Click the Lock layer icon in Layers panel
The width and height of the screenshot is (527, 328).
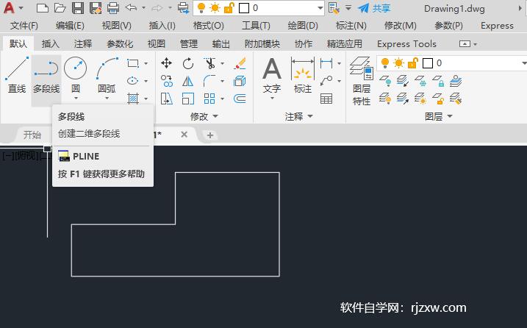point(438,81)
